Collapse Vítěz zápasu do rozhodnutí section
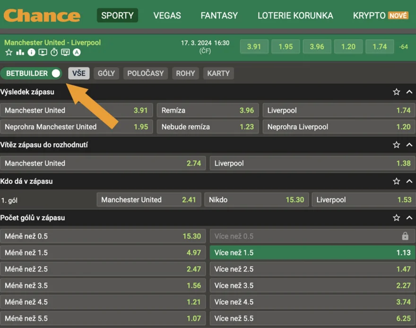 tap(409, 145)
